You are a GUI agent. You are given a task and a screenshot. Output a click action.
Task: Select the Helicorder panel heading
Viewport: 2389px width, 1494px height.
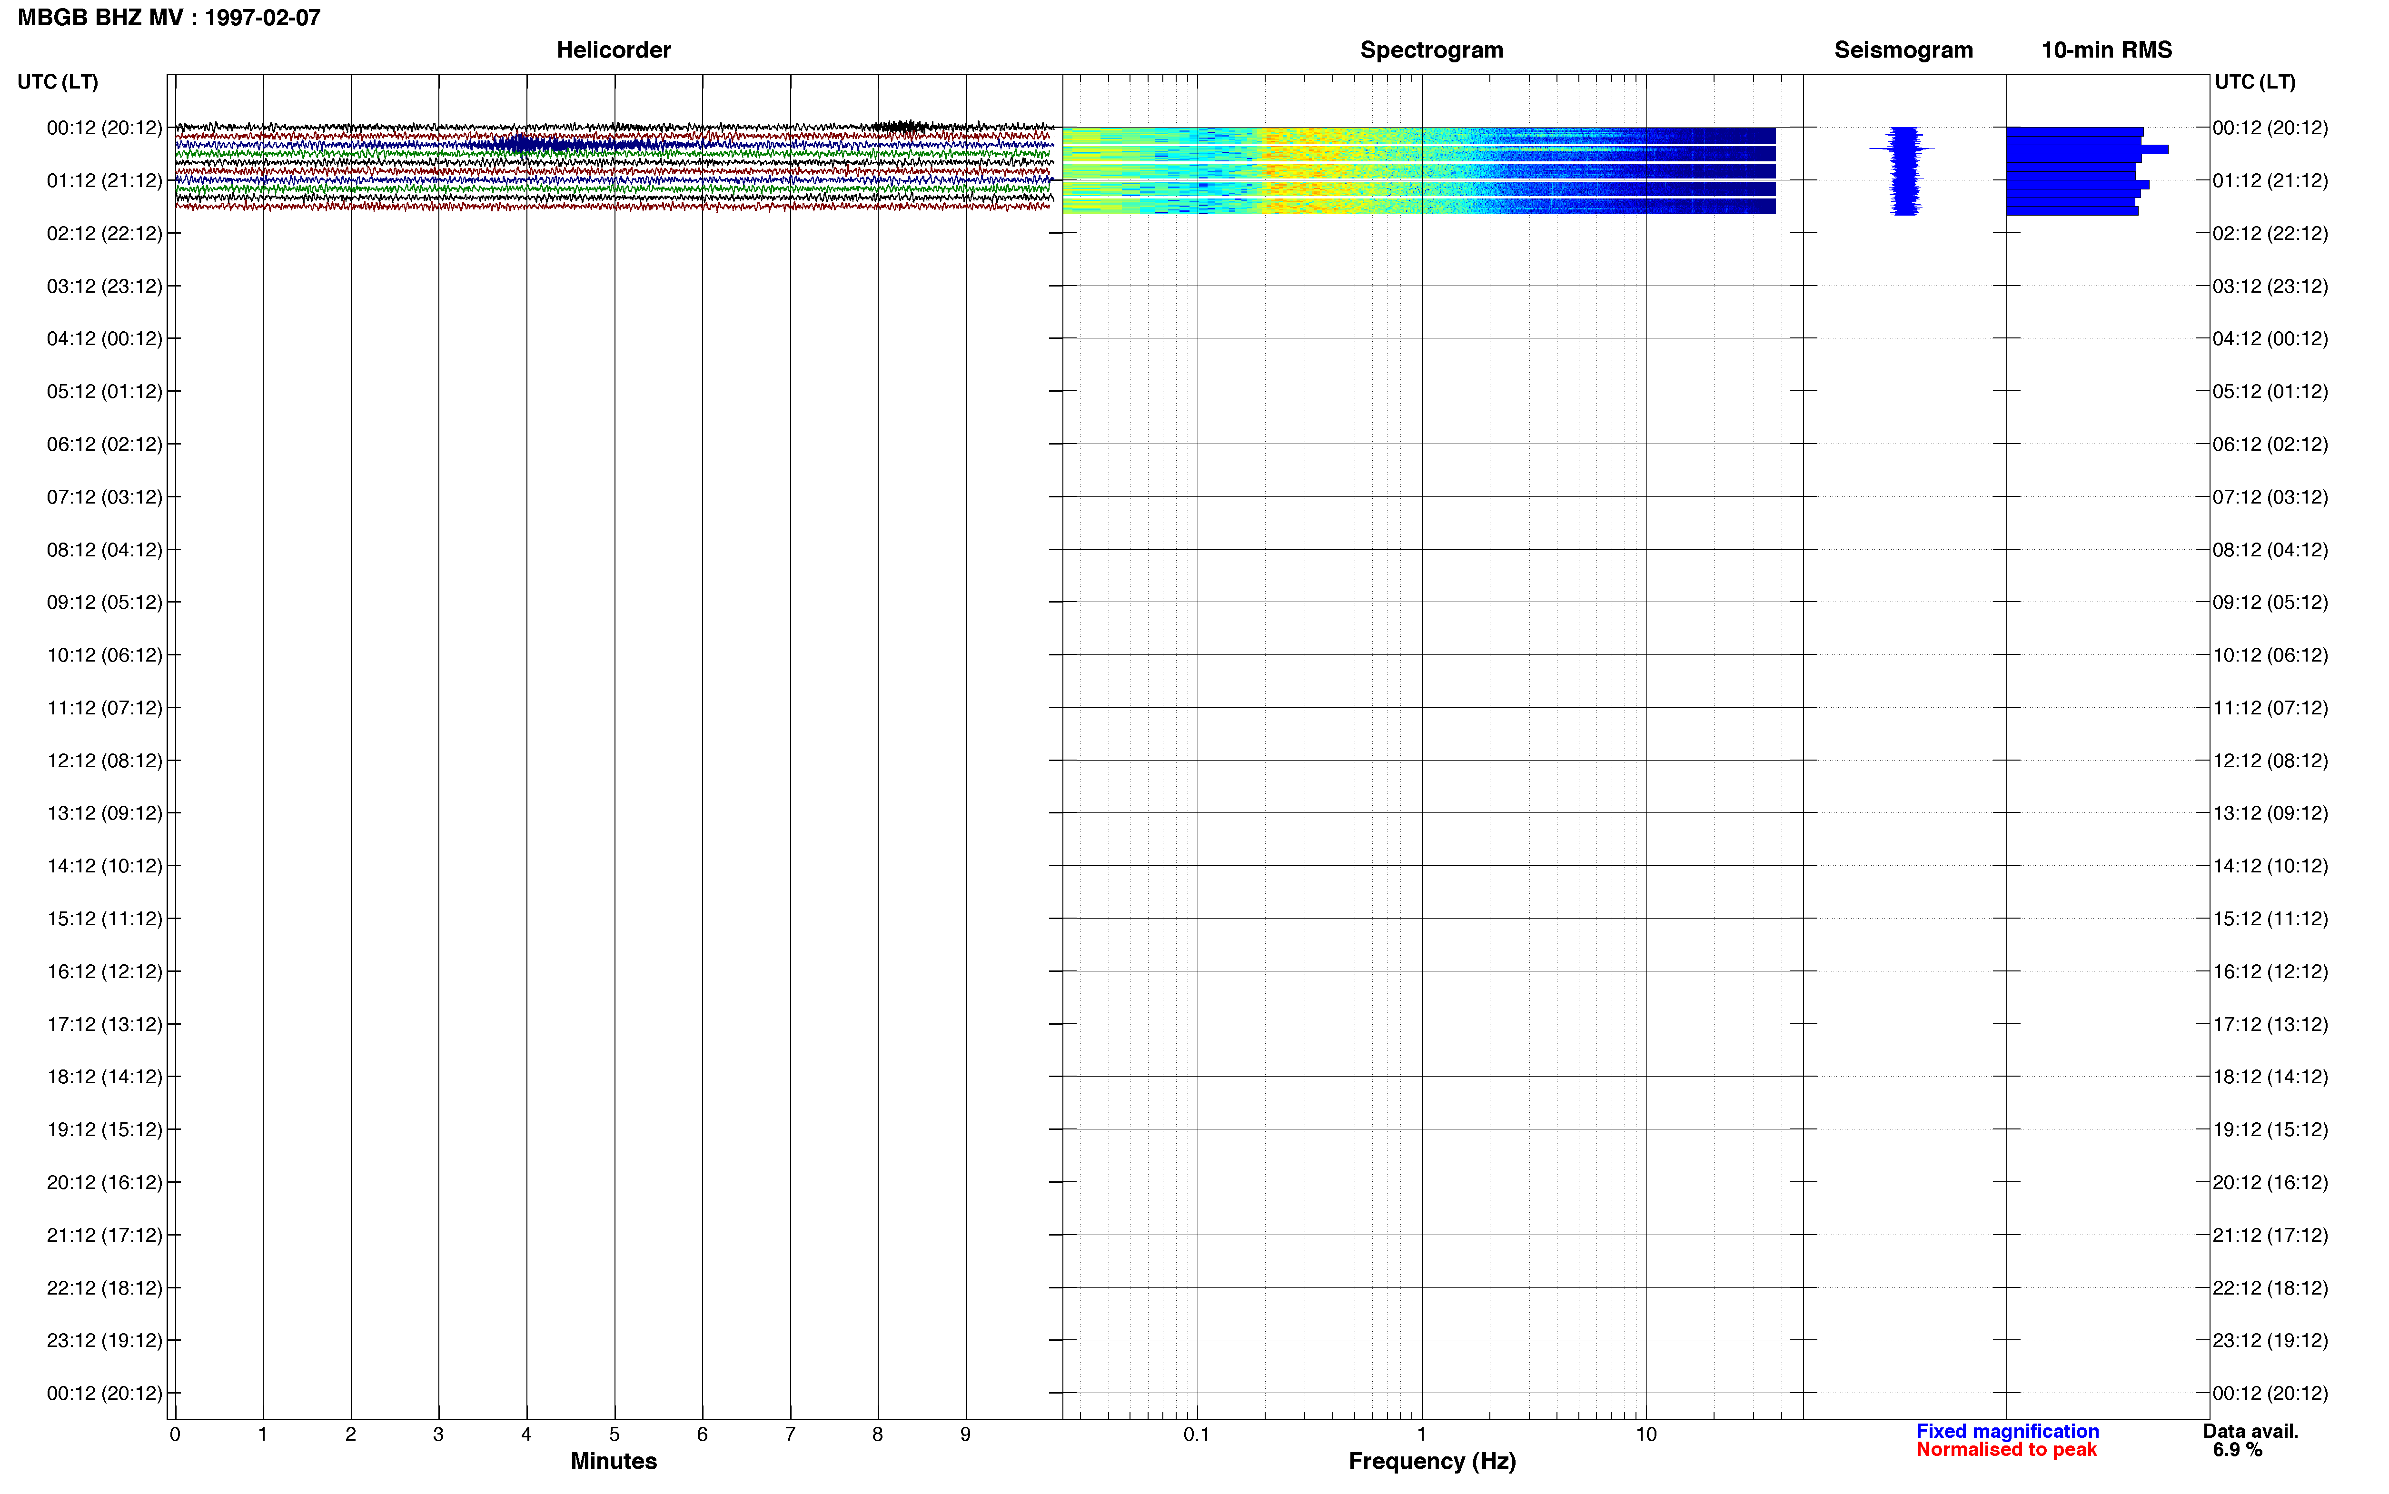[614, 50]
